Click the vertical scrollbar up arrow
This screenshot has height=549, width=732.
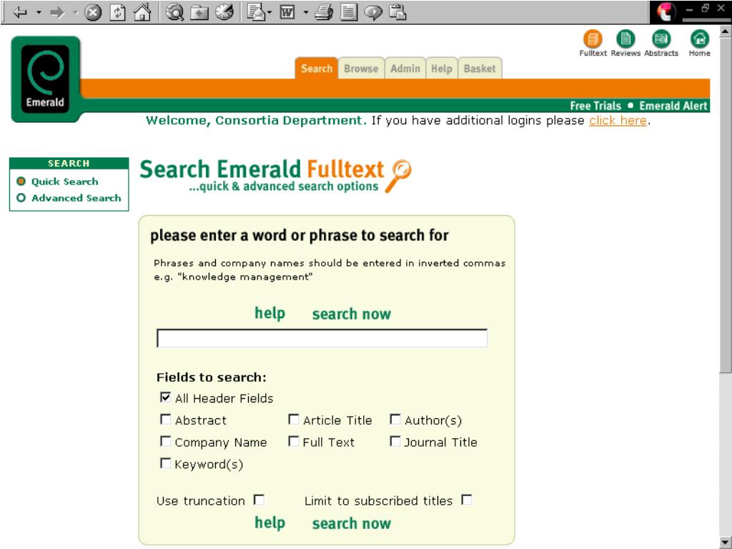pyautogui.click(x=725, y=31)
